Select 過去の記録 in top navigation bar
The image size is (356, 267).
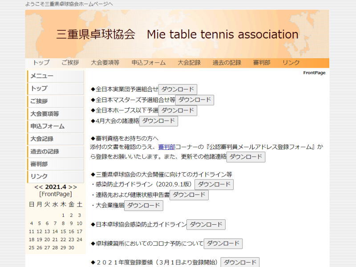227,63
